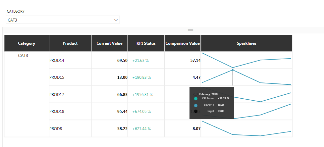Click the February, 2018 tooltip title
Viewport: 324px width, 147px height.
pyautogui.click(x=208, y=94)
